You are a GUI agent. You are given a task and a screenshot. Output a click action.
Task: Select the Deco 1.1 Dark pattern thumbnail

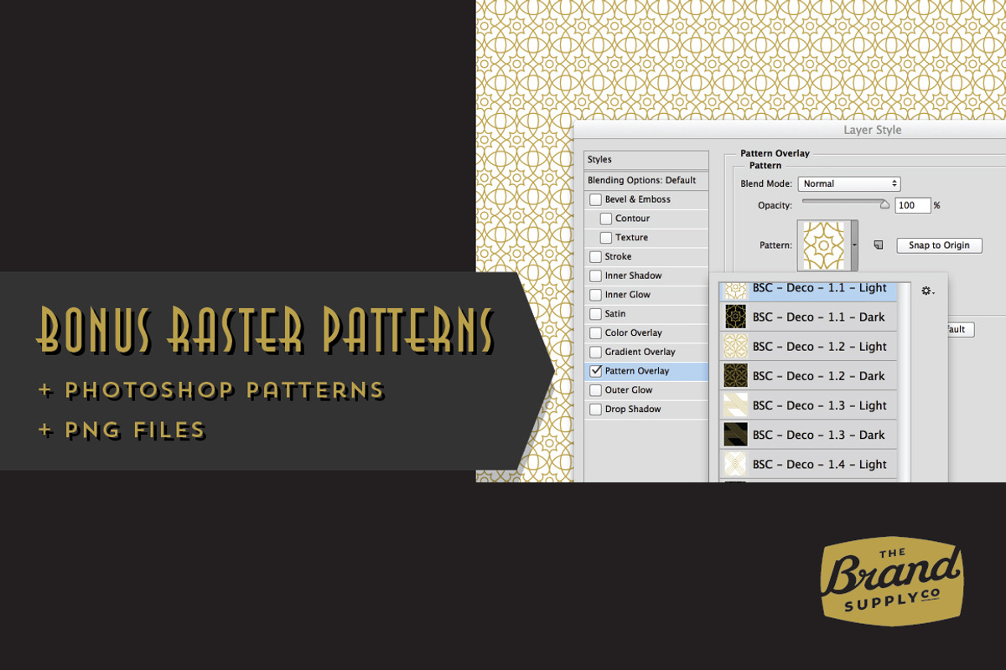pyautogui.click(x=735, y=317)
